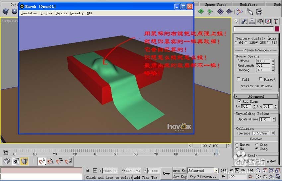Click the Auto Key button
This screenshot has width=282, height=181.
[179, 171]
